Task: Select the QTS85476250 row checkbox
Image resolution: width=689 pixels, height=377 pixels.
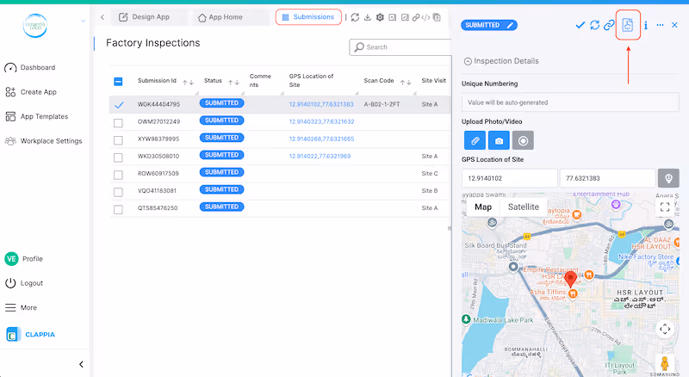Action: click(118, 210)
